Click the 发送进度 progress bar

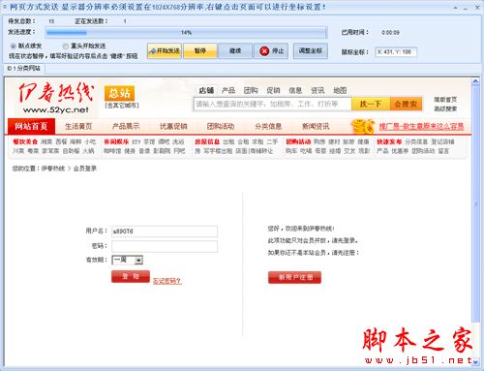pyautogui.click(x=186, y=33)
